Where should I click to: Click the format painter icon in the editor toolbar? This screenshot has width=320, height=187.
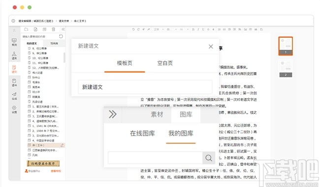point(149,29)
